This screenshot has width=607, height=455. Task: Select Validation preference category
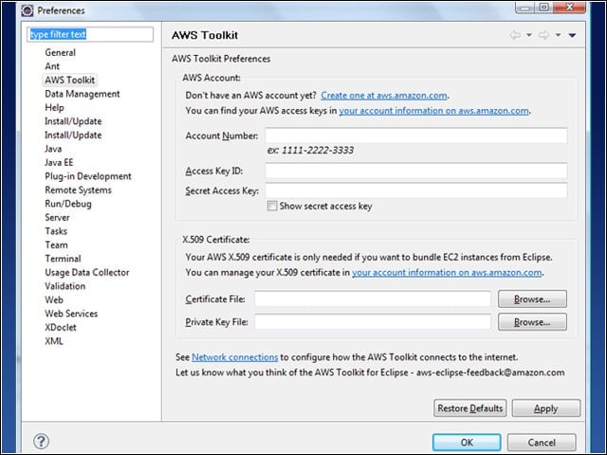click(64, 286)
